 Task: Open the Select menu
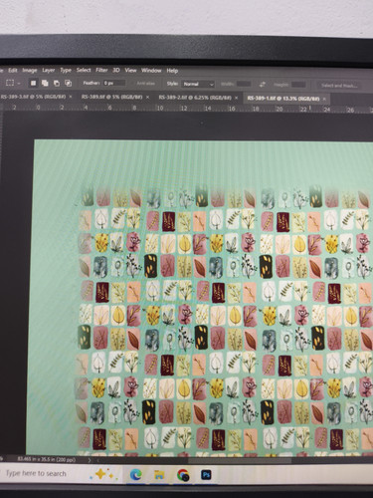[84, 70]
